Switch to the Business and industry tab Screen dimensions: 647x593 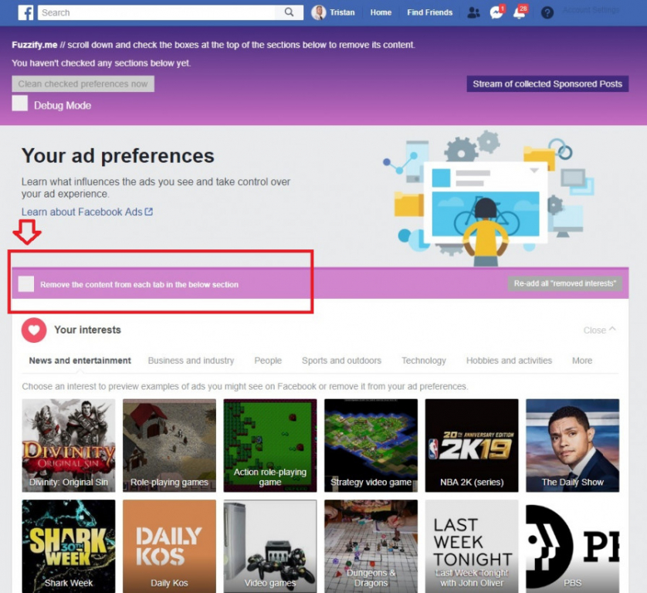coord(191,361)
